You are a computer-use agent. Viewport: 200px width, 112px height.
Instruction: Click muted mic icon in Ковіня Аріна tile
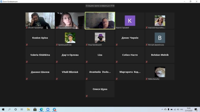tap(27, 45)
